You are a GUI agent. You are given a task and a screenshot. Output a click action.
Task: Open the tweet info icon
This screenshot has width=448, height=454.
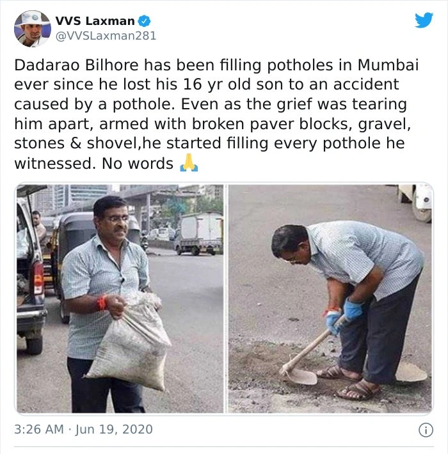426,430
